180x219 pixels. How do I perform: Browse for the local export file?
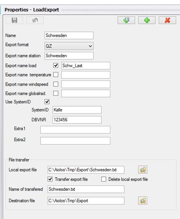pyautogui.click(x=143, y=170)
